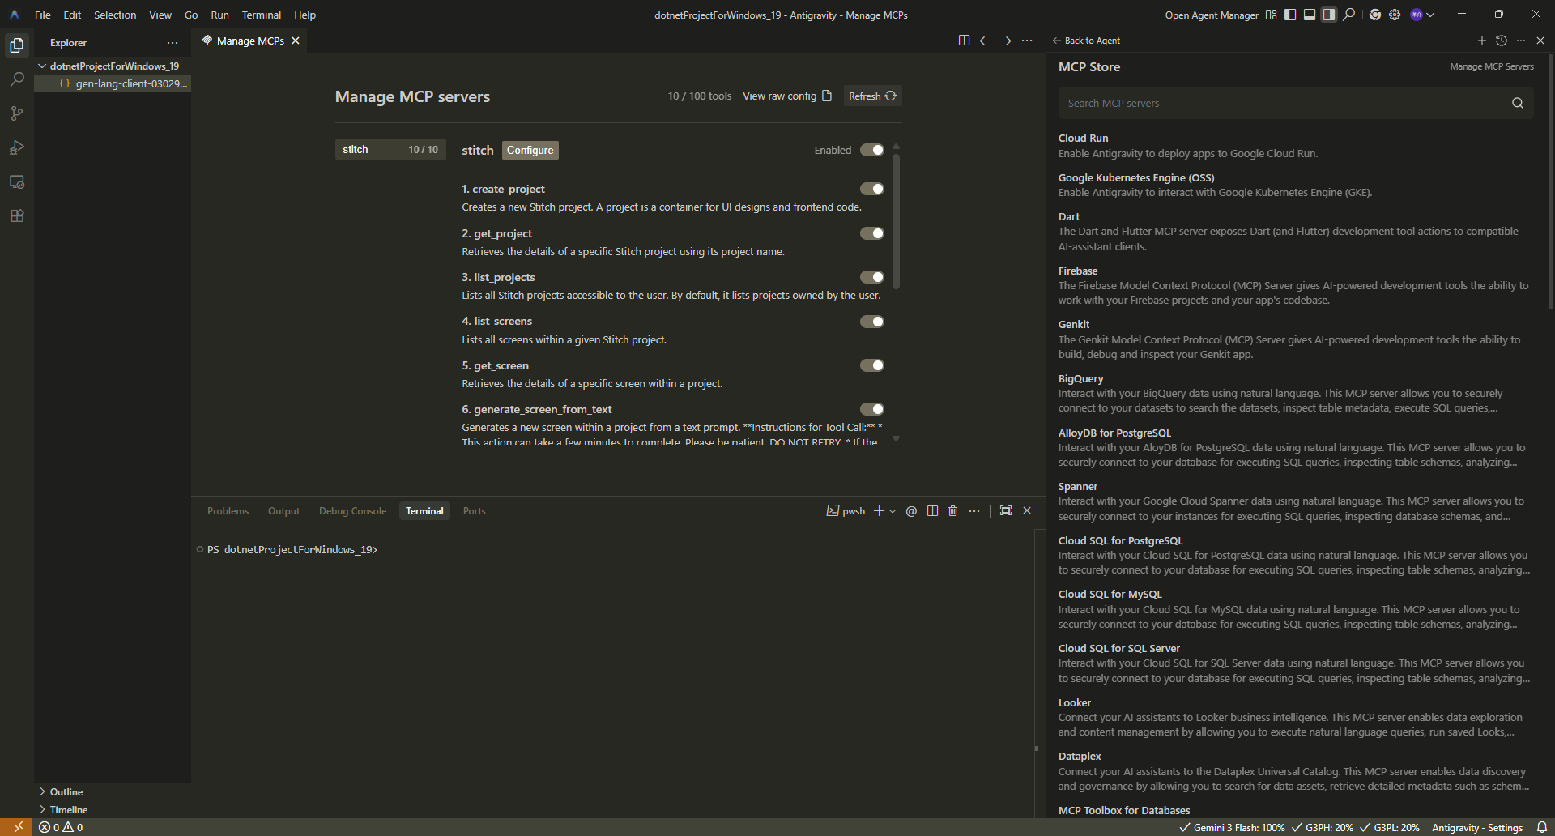The width and height of the screenshot is (1555, 836).
Task: Switch to the Debug Console tab
Action: pos(352,511)
